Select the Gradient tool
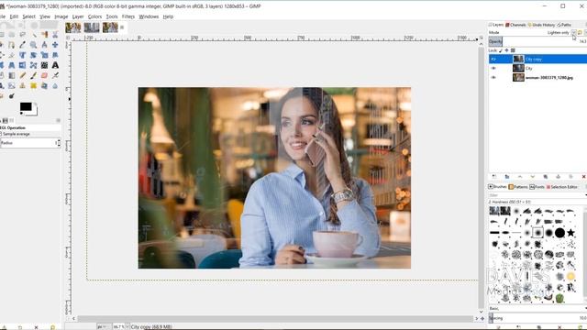The width and height of the screenshot is (587, 330). click(x=12, y=75)
